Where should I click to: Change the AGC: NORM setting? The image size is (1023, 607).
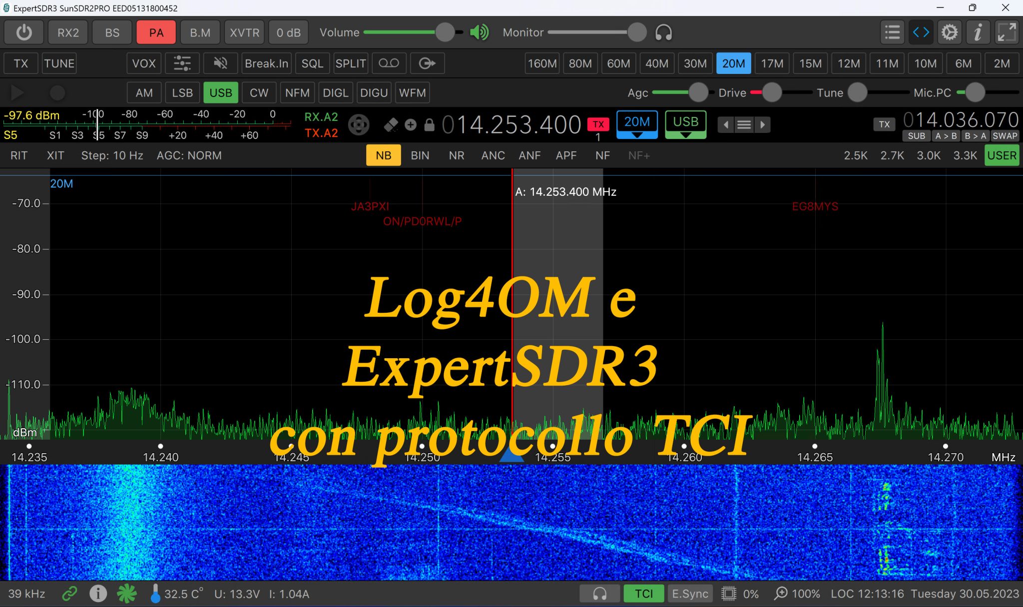pyautogui.click(x=189, y=155)
